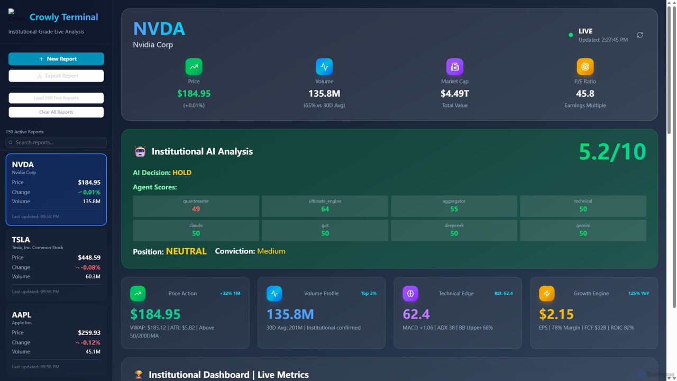
Task: Click the 150 Active Reports label
Action: point(25,132)
